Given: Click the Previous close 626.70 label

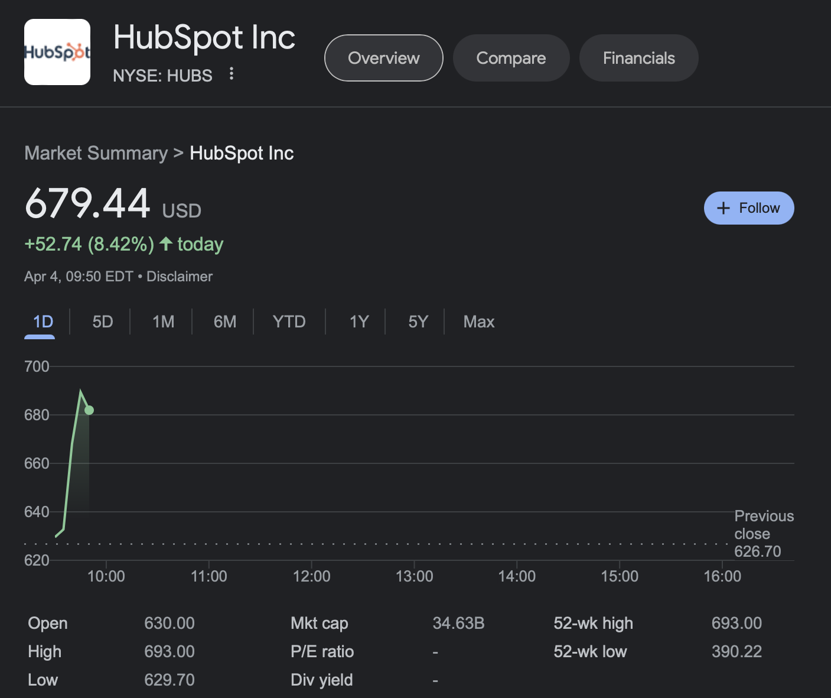Looking at the screenshot, I should pyautogui.click(x=764, y=533).
